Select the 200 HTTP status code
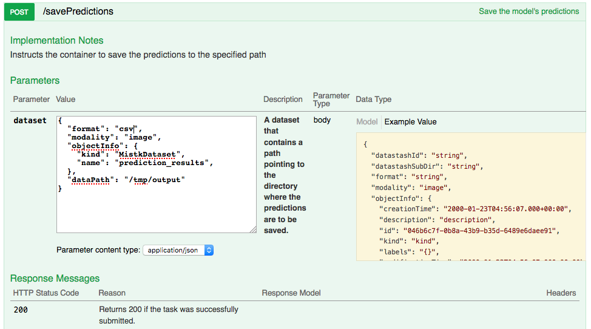This screenshot has width=591, height=329. pos(20,310)
